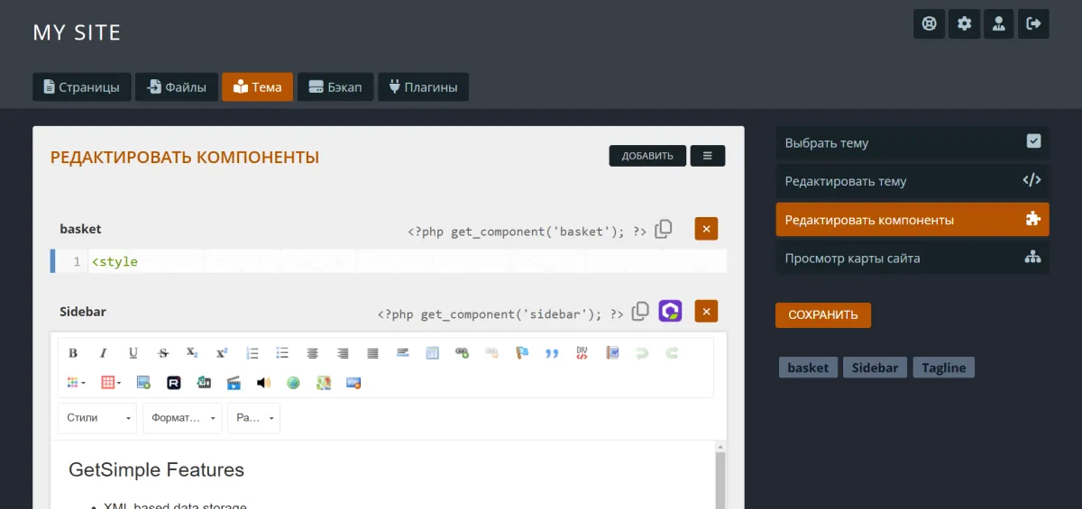Insert an image with the picture icon
This screenshot has height=509, width=1082.
(x=143, y=383)
